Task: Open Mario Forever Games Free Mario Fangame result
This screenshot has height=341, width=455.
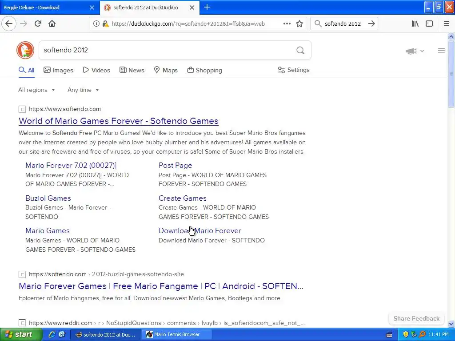Action: [x=161, y=286]
